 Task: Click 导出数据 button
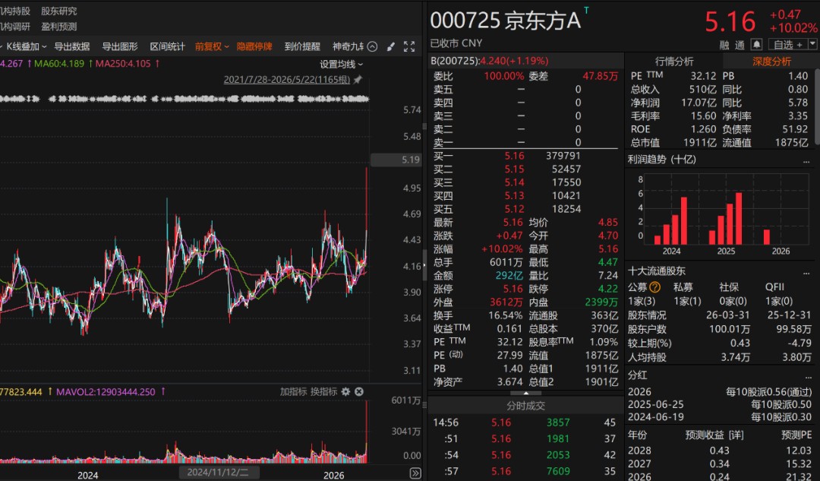tap(71, 46)
